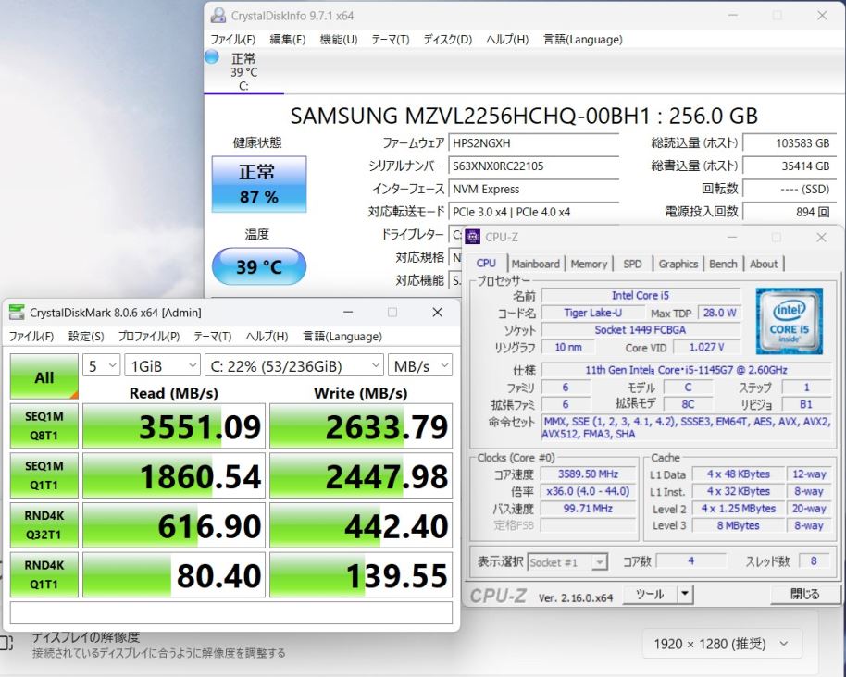The width and height of the screenshot is (846, 677).
Task: Click the SEQ1M Q8T1 read result 3551.09
Action: click(x=174, y=425)
